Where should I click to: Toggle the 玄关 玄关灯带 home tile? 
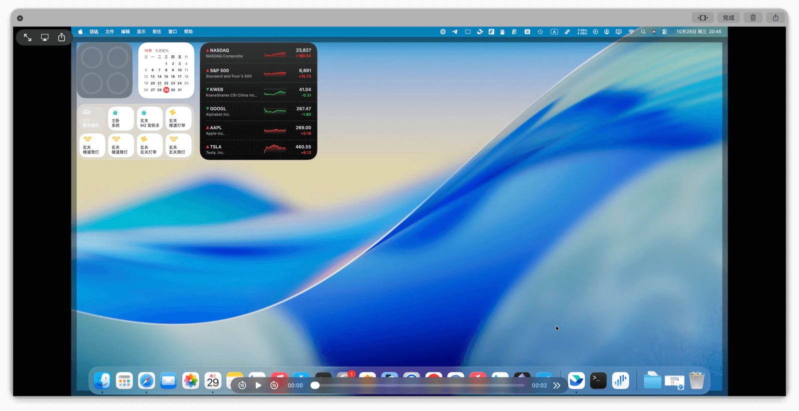[149, 145]
